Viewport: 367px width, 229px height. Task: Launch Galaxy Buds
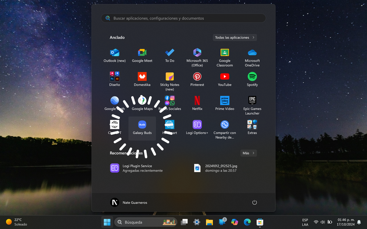(142, 128)
